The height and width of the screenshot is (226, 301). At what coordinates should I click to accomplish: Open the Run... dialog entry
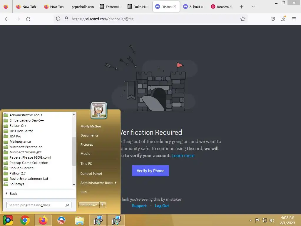click(x=85, y=192)
